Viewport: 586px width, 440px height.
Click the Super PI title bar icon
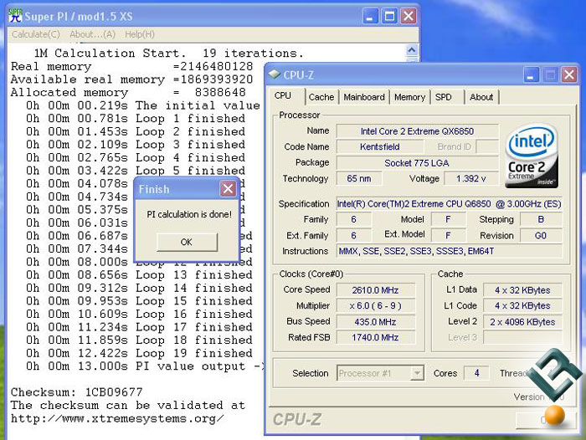point(15,15)
